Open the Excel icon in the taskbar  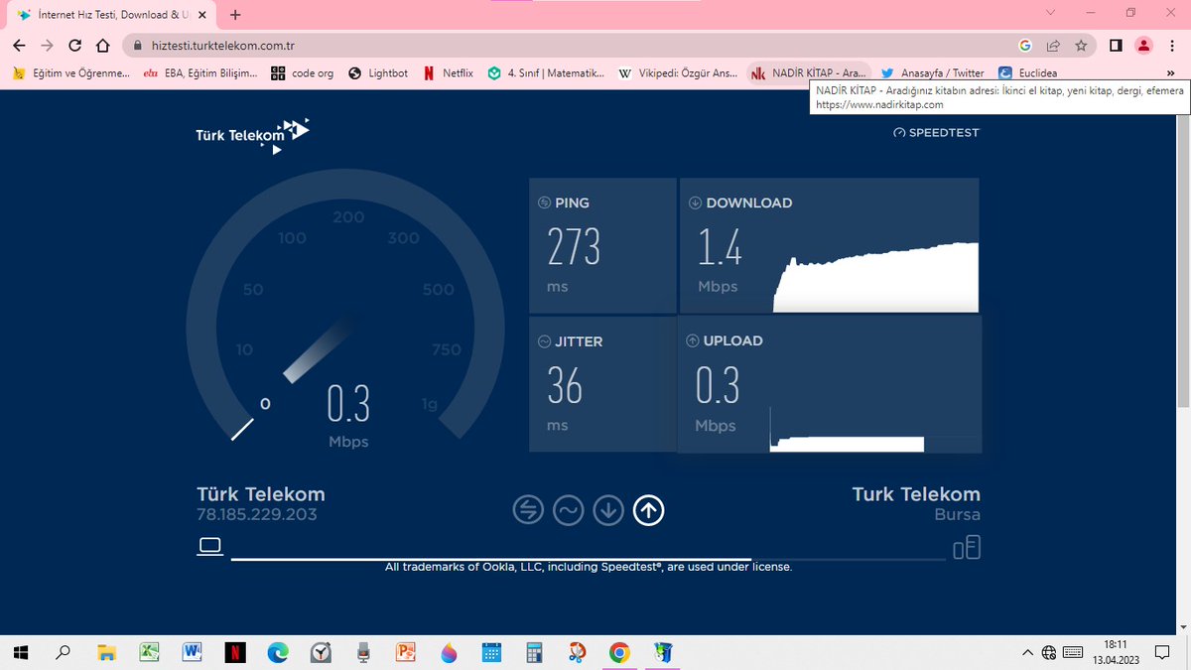click(149, 652)
